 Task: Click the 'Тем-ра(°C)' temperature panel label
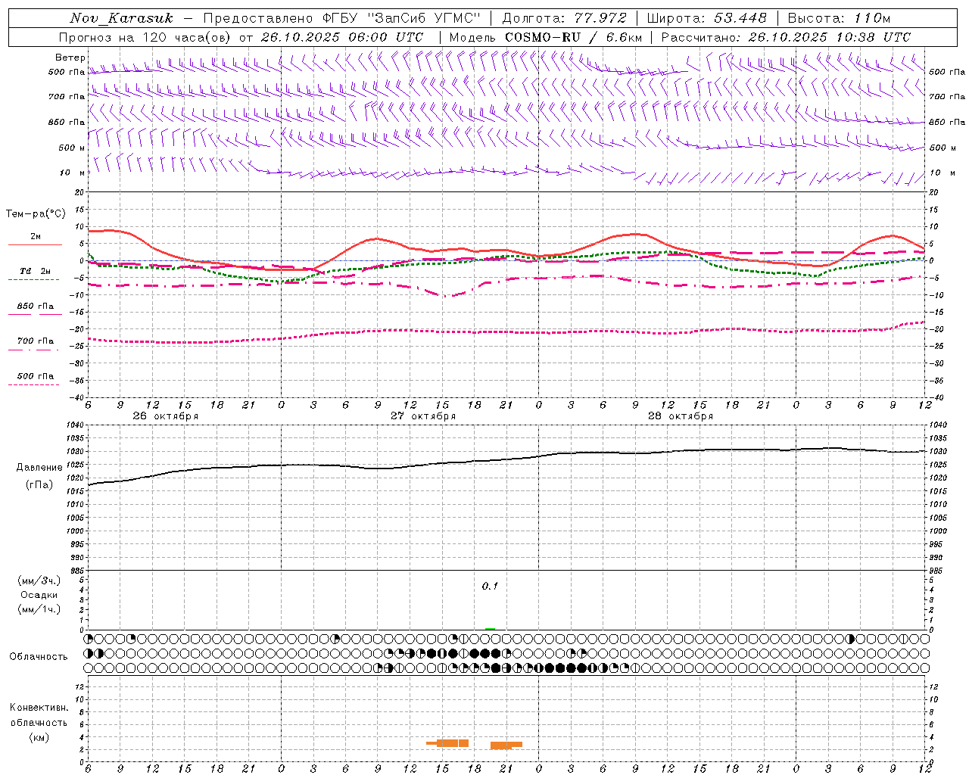click(36, 214)
